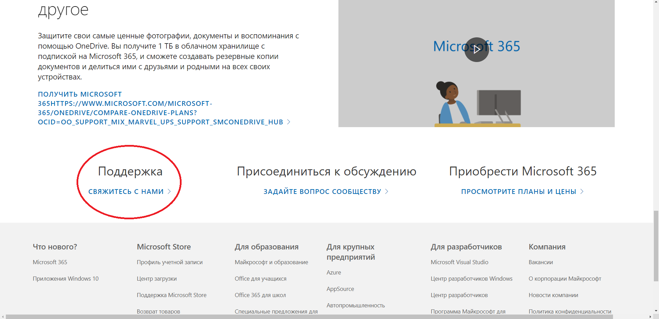Select Для крупных предприятий footer heading
659x319 pixels.
[x=351, y=252]
